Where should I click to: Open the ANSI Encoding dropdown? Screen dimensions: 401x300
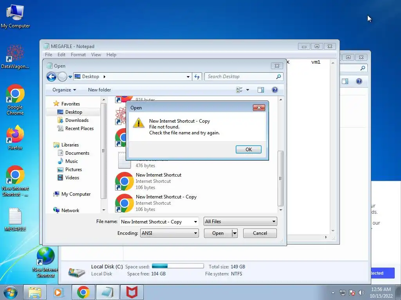tap(169, 233)
